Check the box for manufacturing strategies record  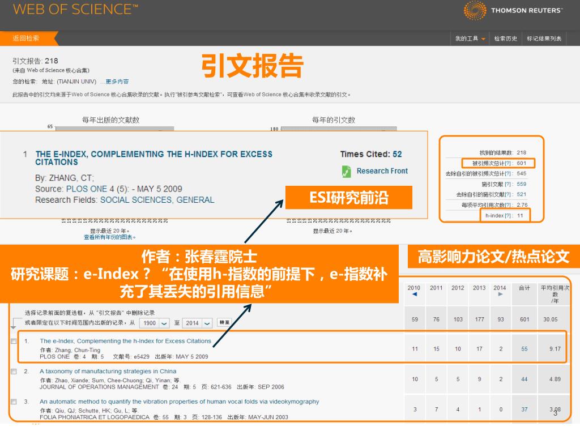(x=14, y=372)
